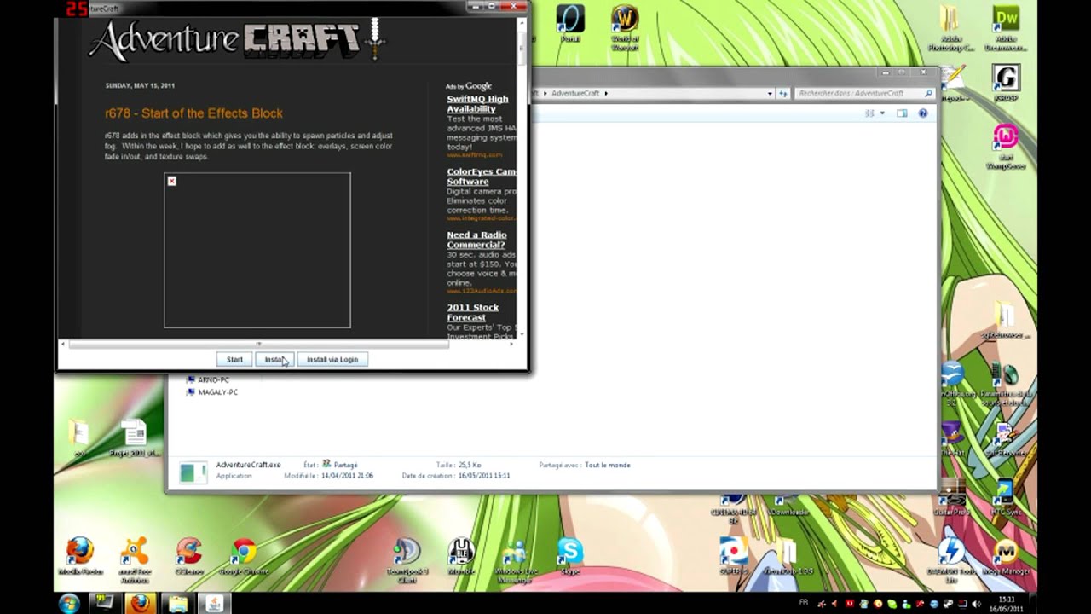Screen dimensions: 1091x614
Task: Click the Install via Login button
Action: [332, 360]
